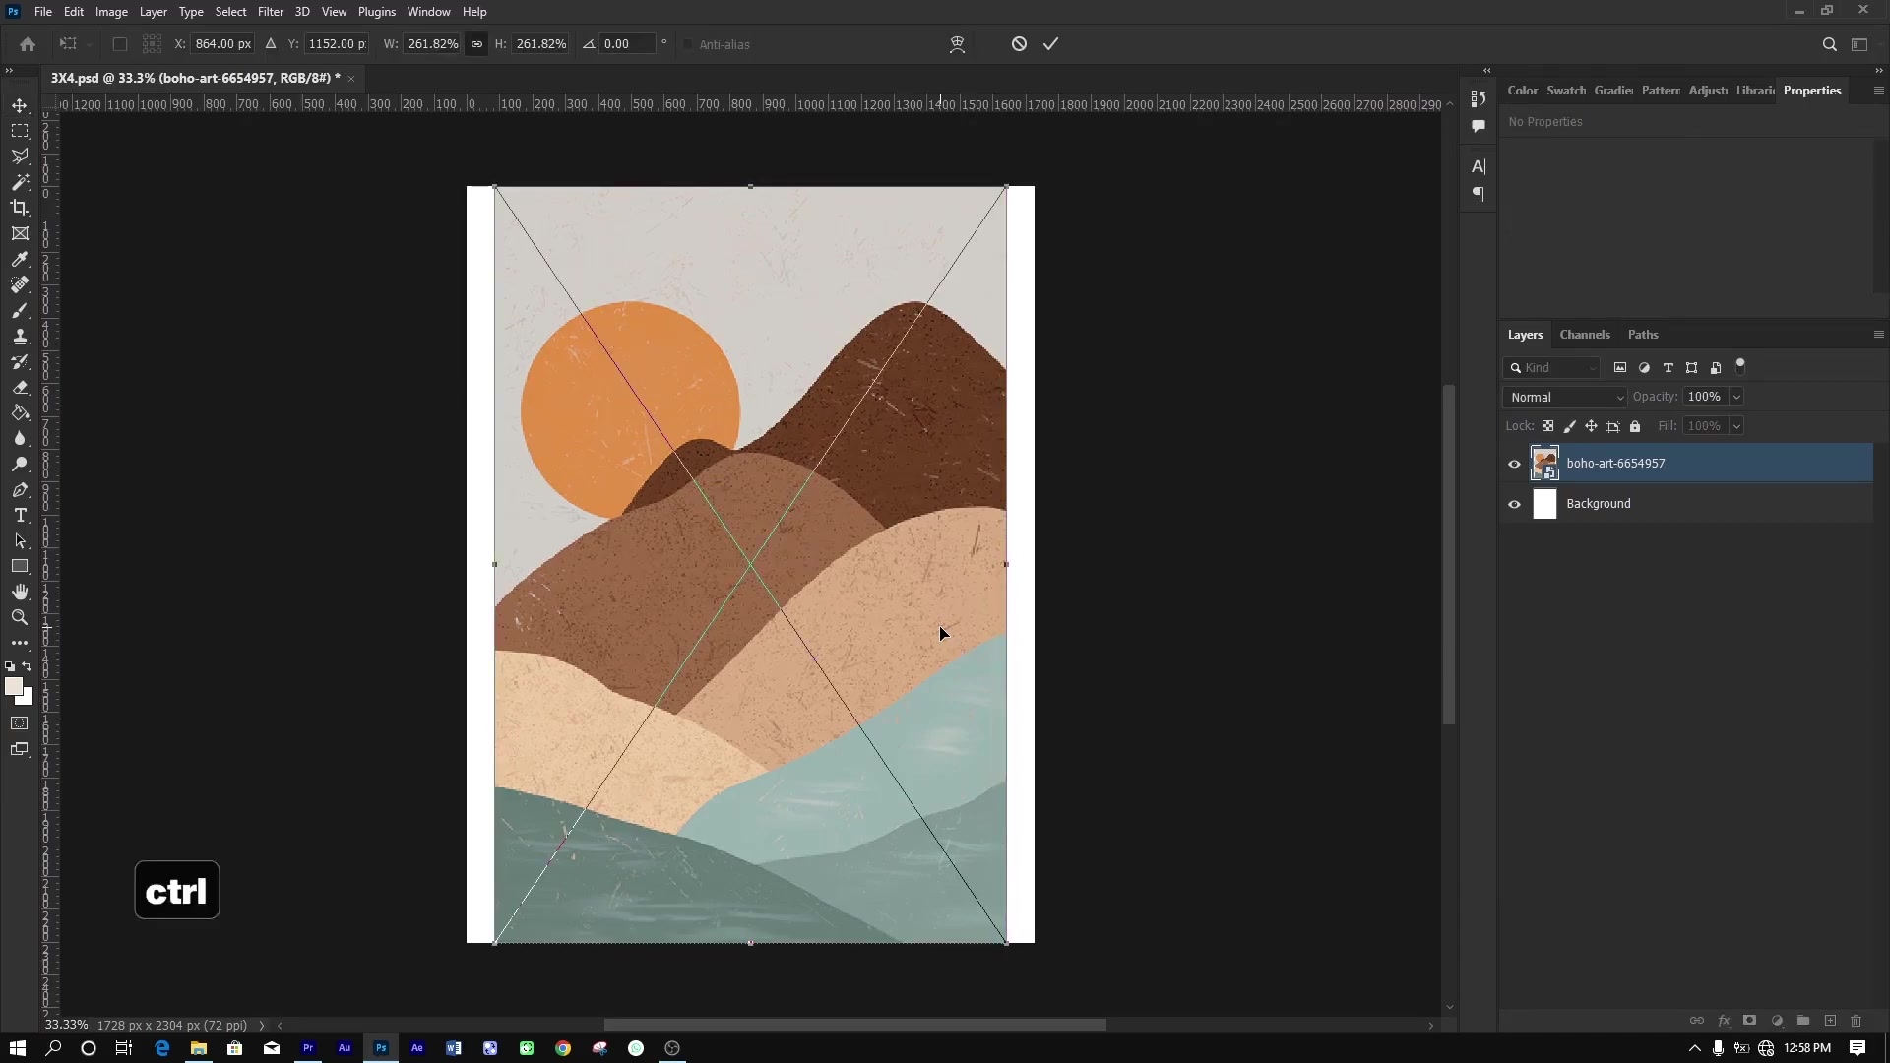Select the Zoom tool
1890x1063 pixels.
[x=20, y=618]
